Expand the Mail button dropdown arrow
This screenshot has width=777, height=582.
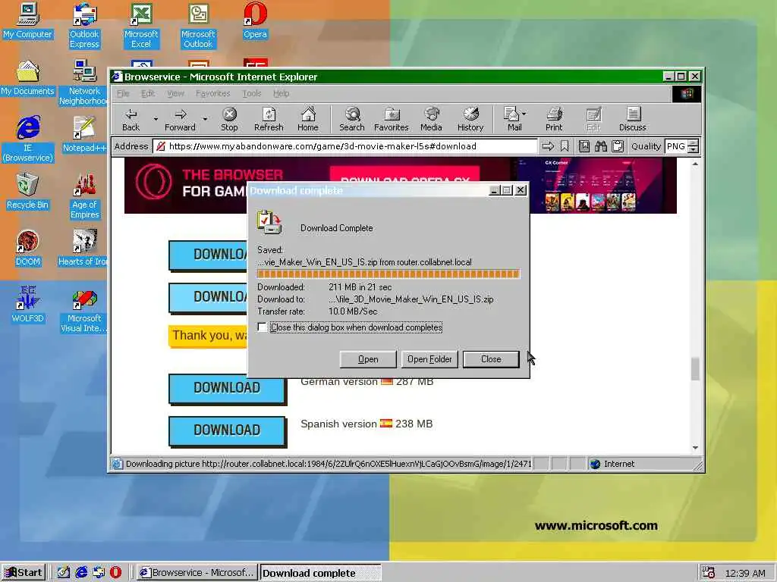click(524, 114)
